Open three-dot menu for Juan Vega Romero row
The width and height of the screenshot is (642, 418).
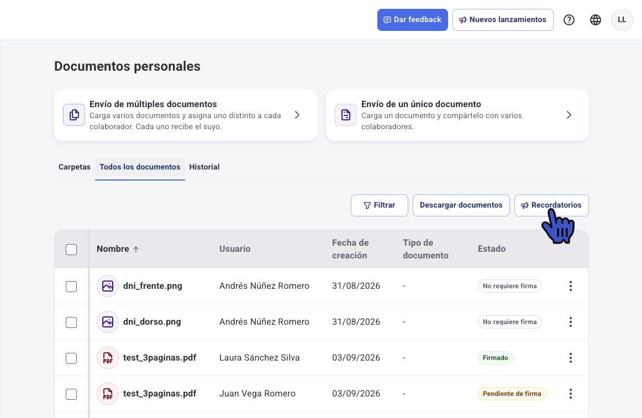click(x=570, y=394)
